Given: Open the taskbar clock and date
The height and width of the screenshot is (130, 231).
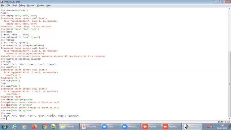Looking at the screenshot, I should (222, 127).
